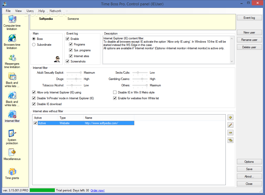Screen dimensions: 265x195
Task: Add a new site with plus icon
Action: [x=230, y=117]
